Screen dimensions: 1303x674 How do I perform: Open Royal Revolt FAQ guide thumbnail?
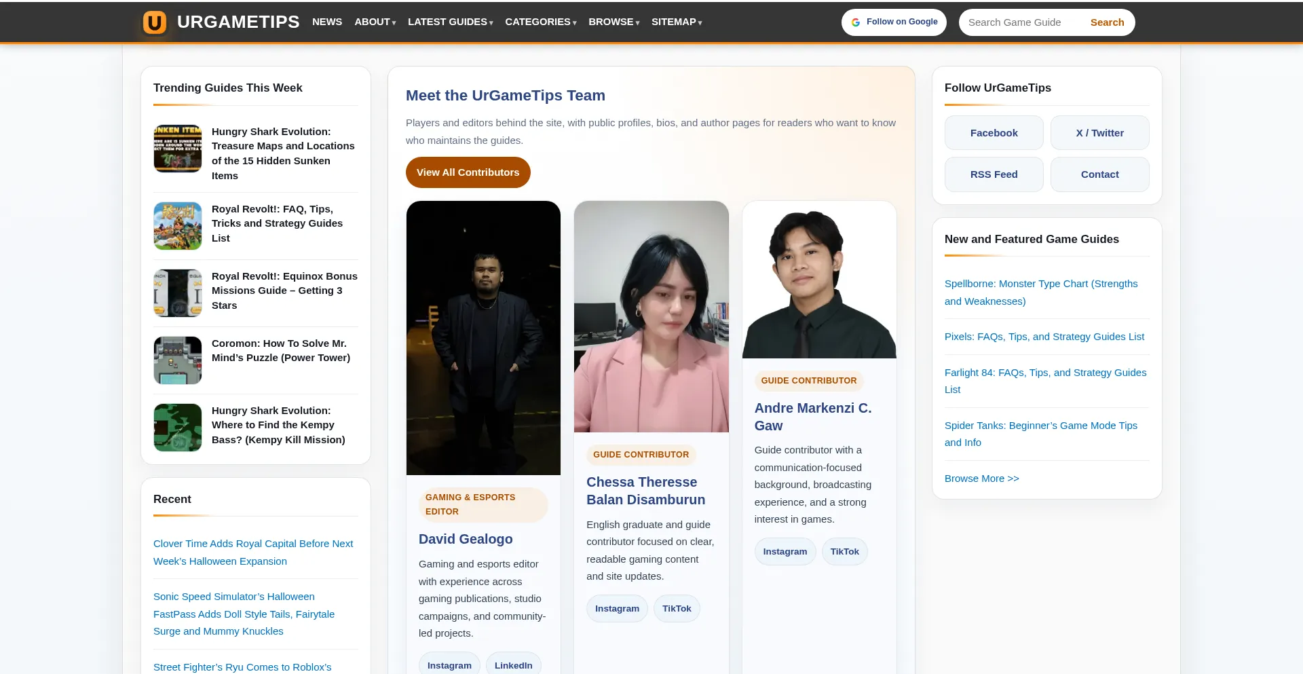point(178,226)
